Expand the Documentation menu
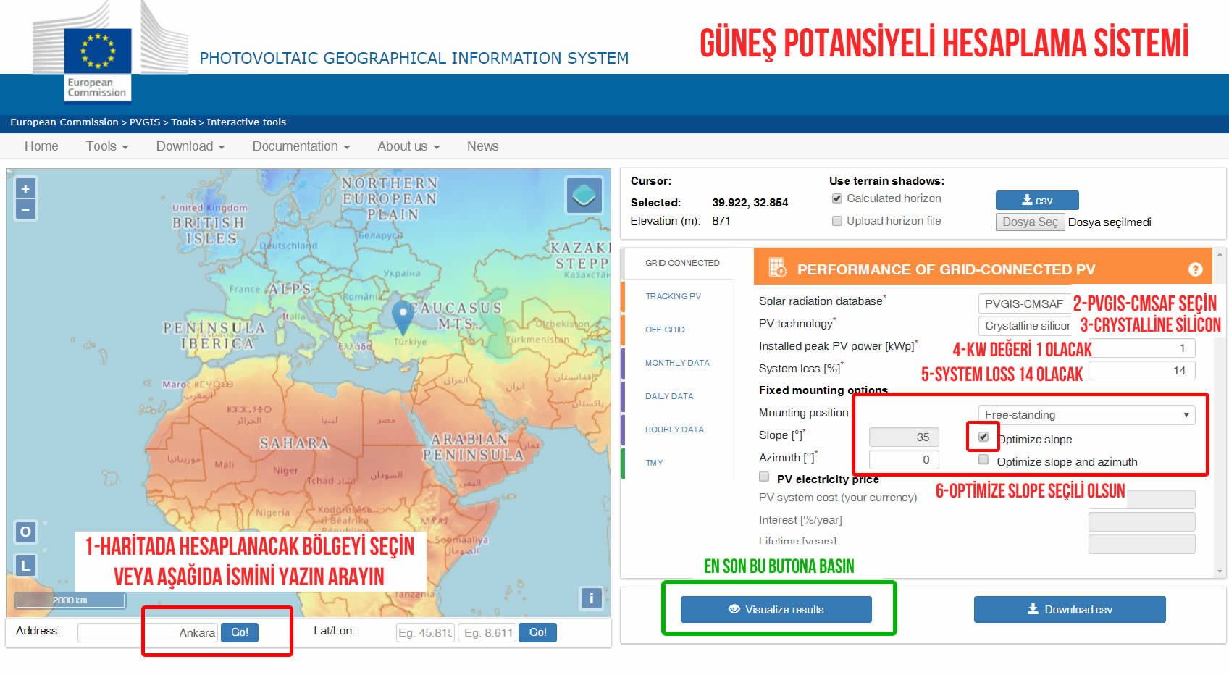The width and height of the screenshot is (1229, 675). pos(301,146)
